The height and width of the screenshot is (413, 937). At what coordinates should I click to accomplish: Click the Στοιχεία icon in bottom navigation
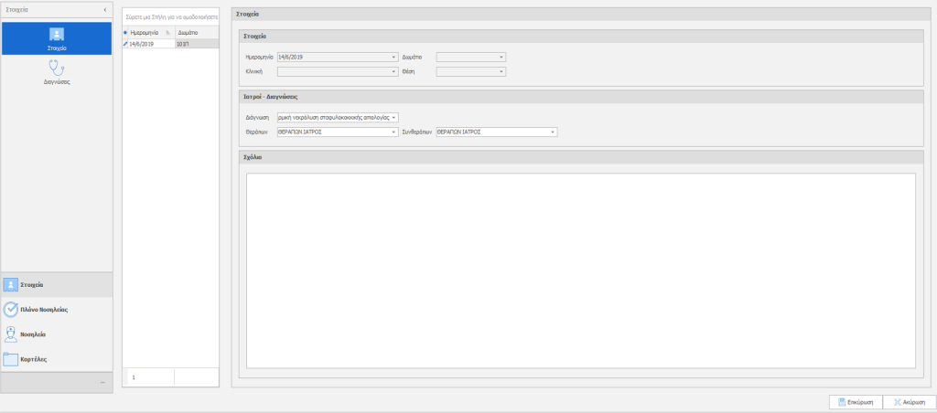coord(10,285)
